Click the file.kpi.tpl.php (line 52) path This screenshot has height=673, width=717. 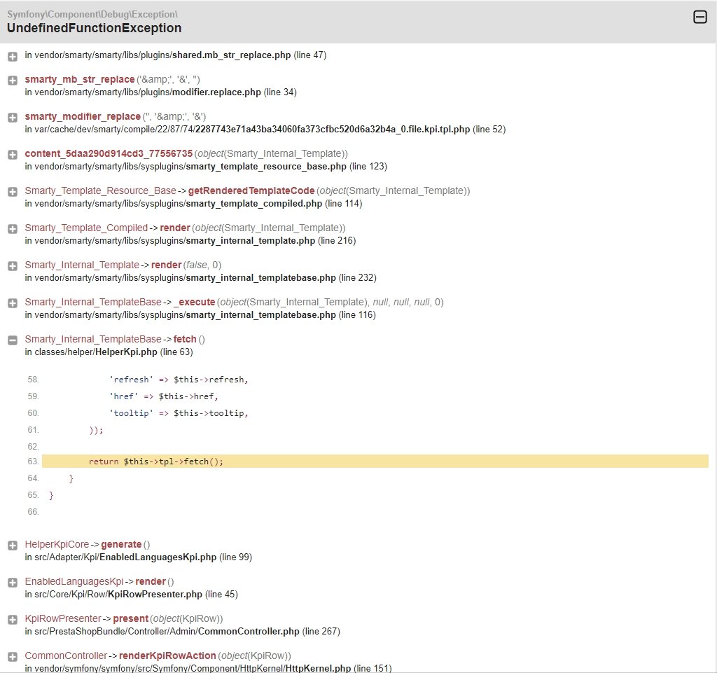point(265,130)
